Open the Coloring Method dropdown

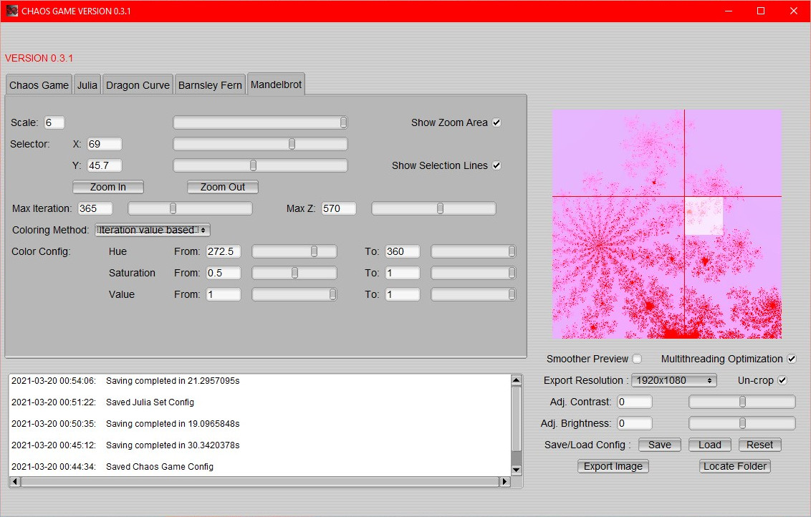coord(153,230)
